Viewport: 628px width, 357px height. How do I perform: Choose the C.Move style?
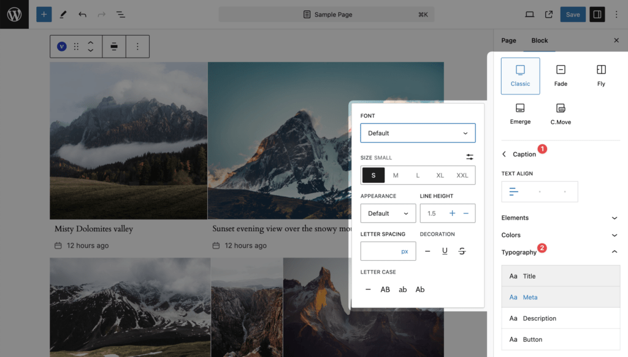click(x=561, y=114)
